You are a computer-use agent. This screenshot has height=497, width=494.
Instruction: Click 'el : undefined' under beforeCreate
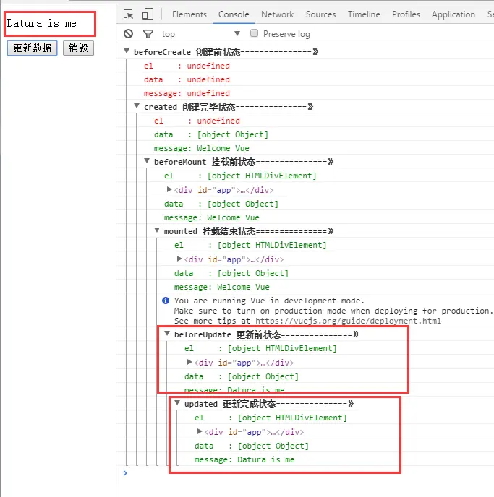tap(187, 66)
